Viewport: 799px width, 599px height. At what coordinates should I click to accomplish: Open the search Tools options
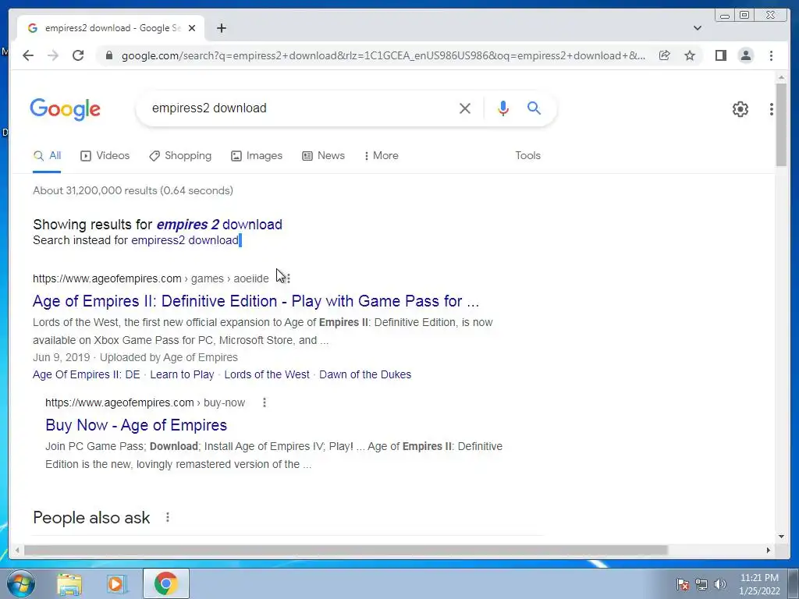528,156
